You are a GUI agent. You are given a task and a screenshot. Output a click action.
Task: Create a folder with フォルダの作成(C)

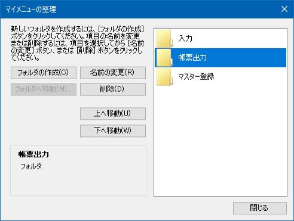pyautogui.click(x=44, y=73)
